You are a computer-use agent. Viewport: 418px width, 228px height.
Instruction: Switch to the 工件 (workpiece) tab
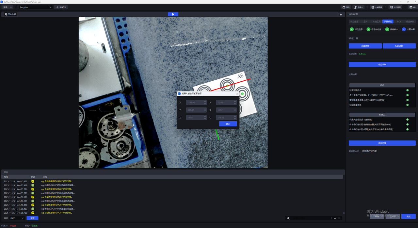pos(365,22)
